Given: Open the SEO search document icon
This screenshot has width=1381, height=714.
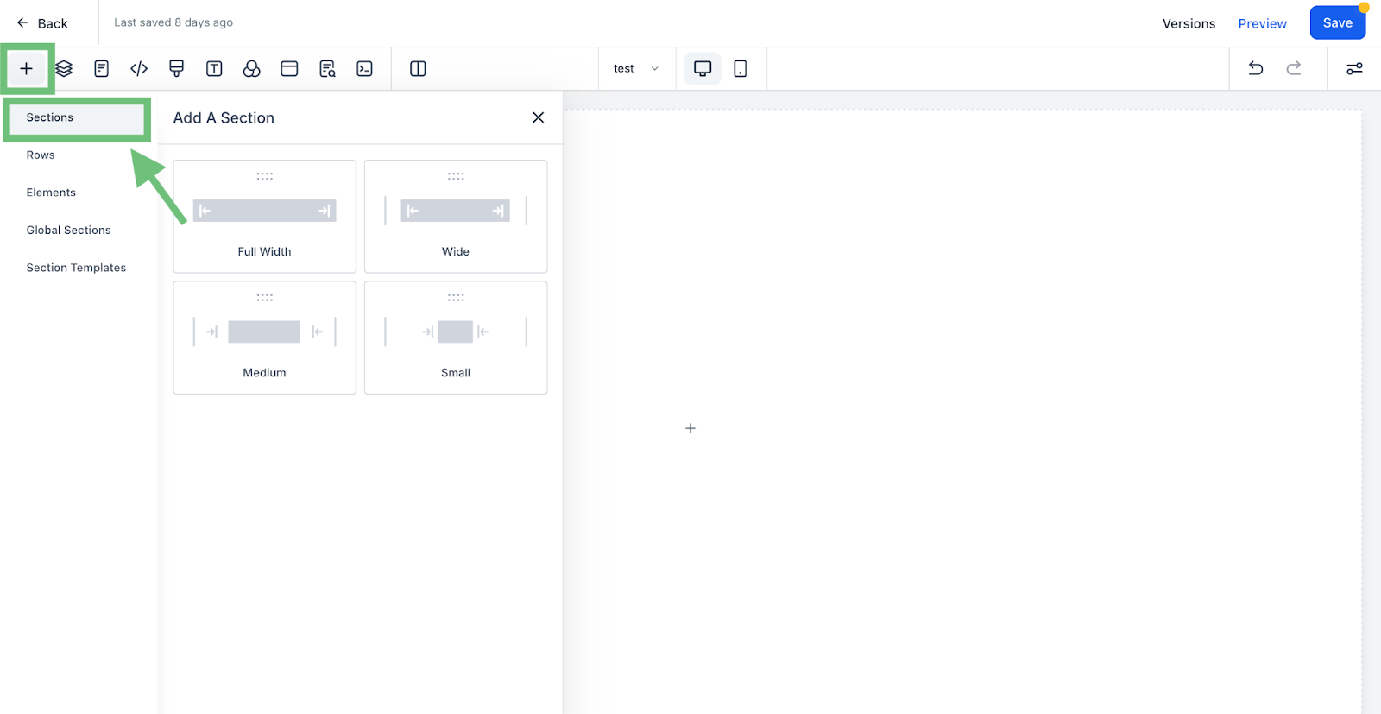Looking at the screenshot, I should 327,69.
